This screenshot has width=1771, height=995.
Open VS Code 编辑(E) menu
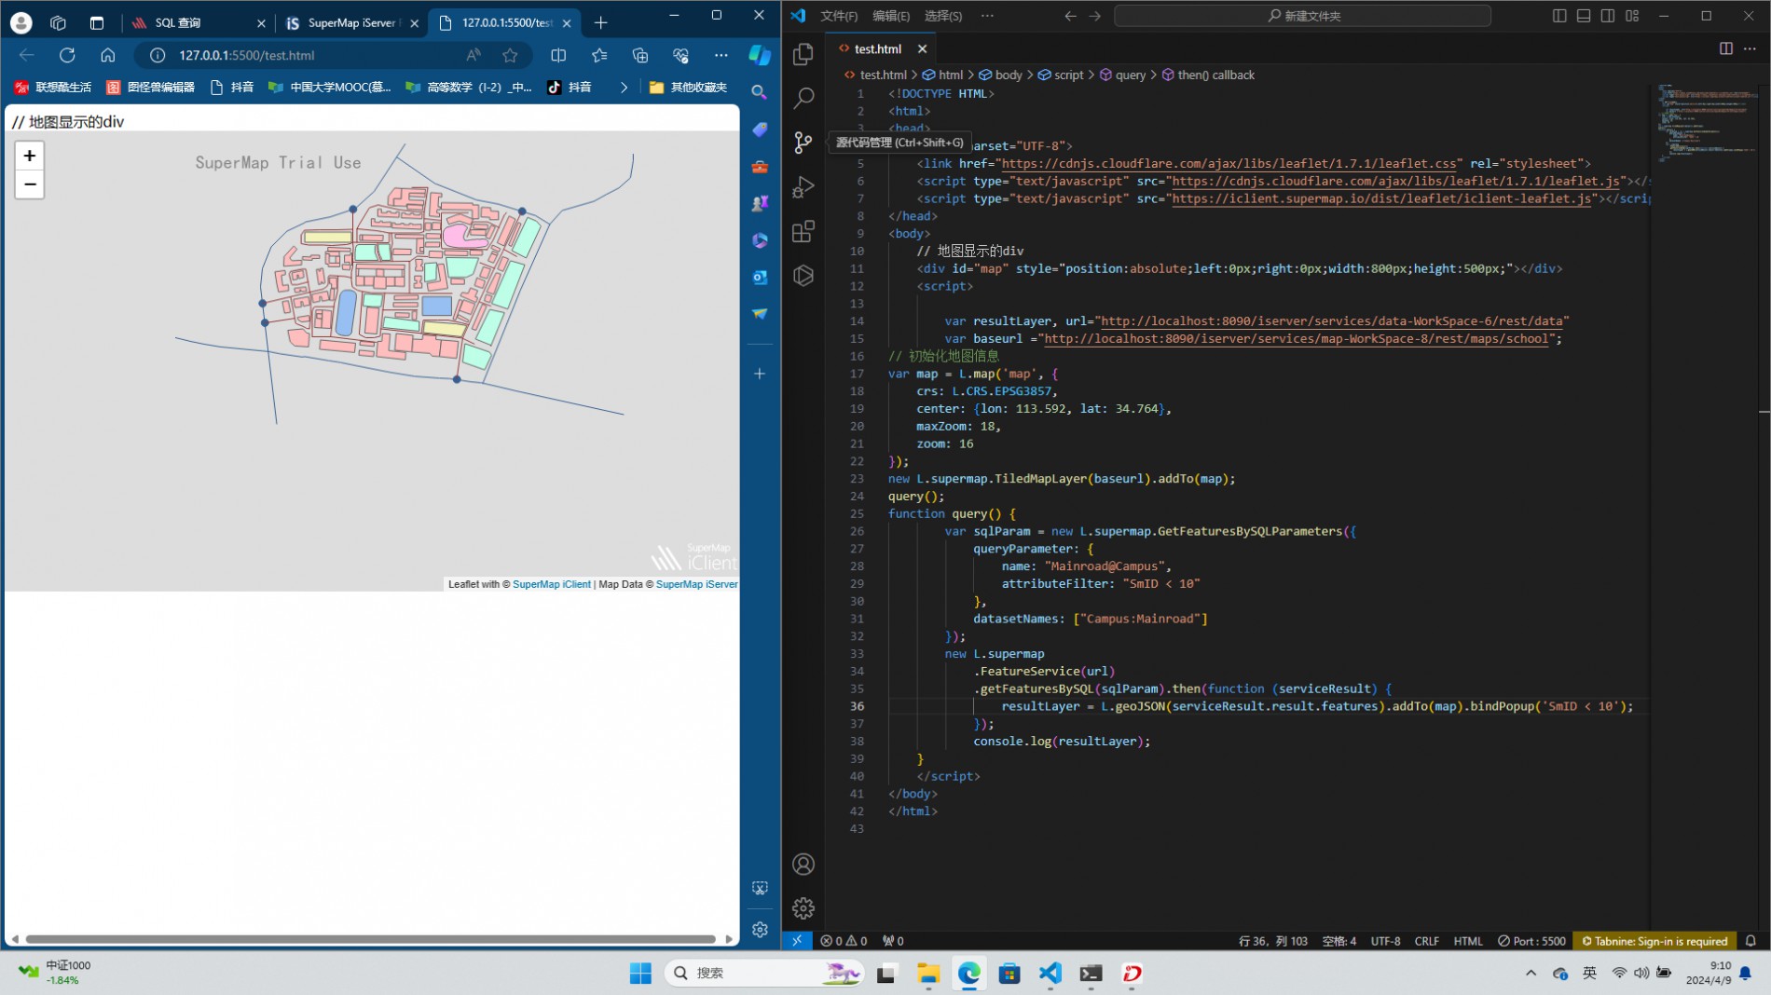coord(890,16)
